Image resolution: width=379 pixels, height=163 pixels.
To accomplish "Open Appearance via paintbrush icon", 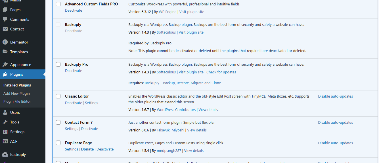I will pos(5,65).
